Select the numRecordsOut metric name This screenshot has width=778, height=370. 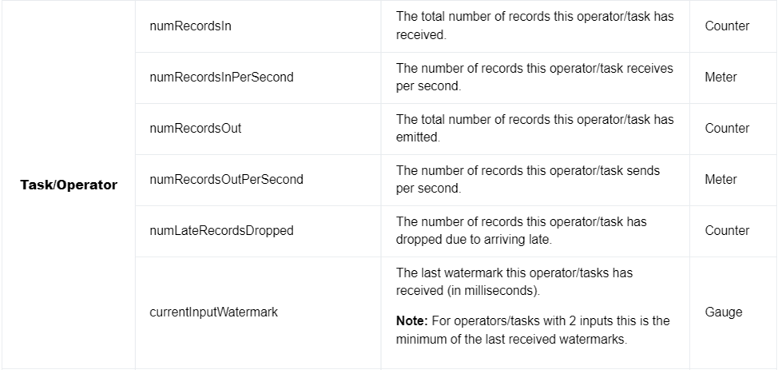tap(196, 129)
